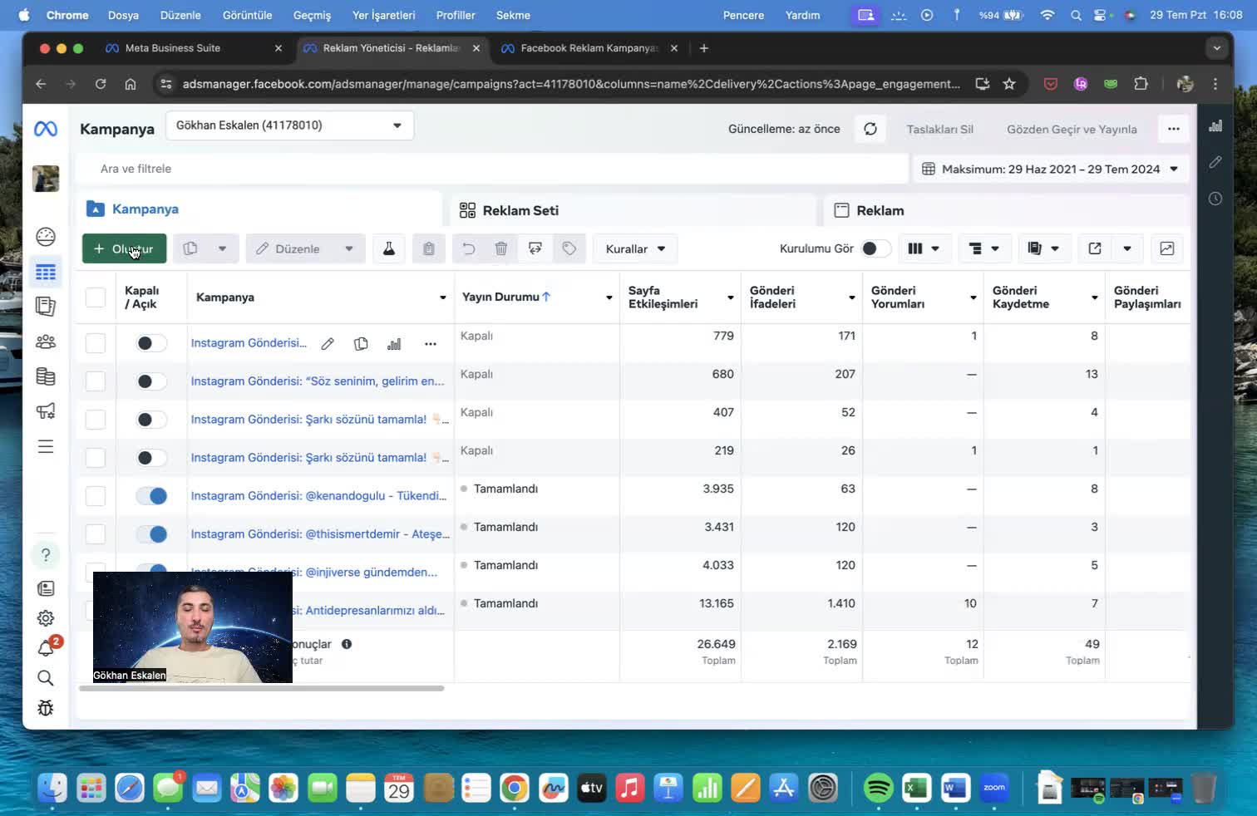Open the A/B test flask icon

pyautogui.click(x=388, y=248)
